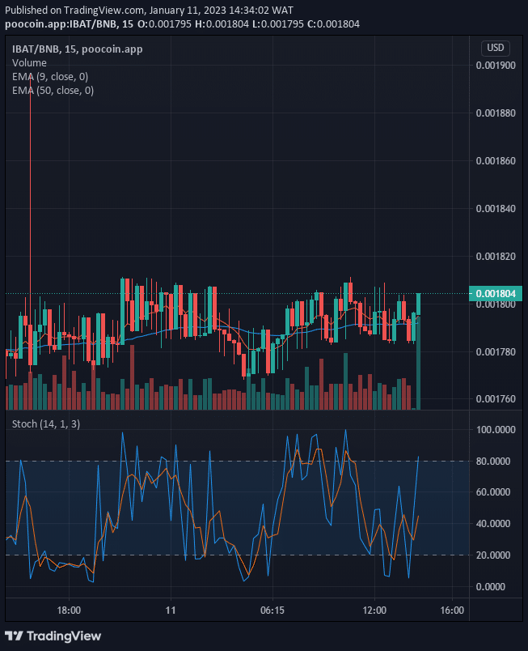Screen dimensions: 528x651
Task: Select the IBAT/BNB, 15, poocoin.app chart title
Action: click(77, 49)
